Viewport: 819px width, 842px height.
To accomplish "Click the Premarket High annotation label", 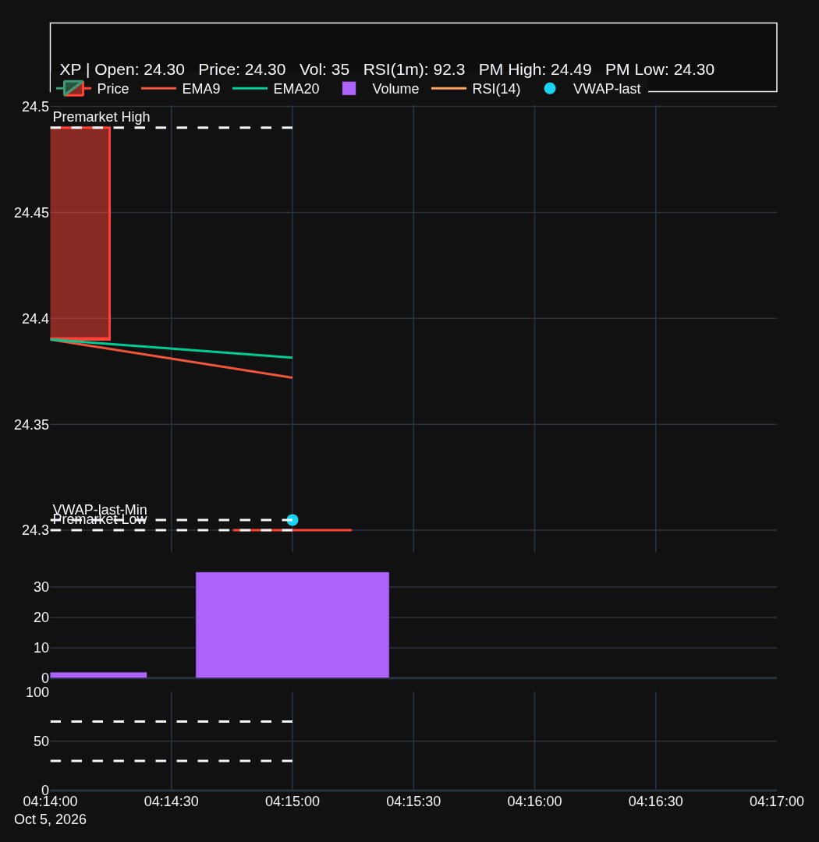I will click(x=101, y=117).
